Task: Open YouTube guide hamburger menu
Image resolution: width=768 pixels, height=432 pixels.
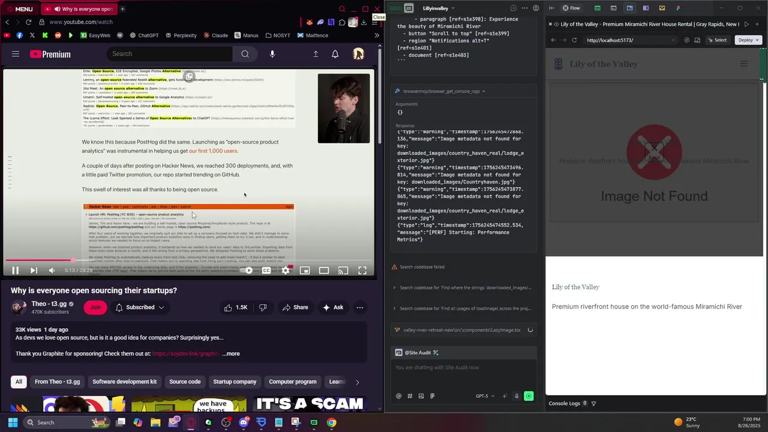Action: coord(16,54)
